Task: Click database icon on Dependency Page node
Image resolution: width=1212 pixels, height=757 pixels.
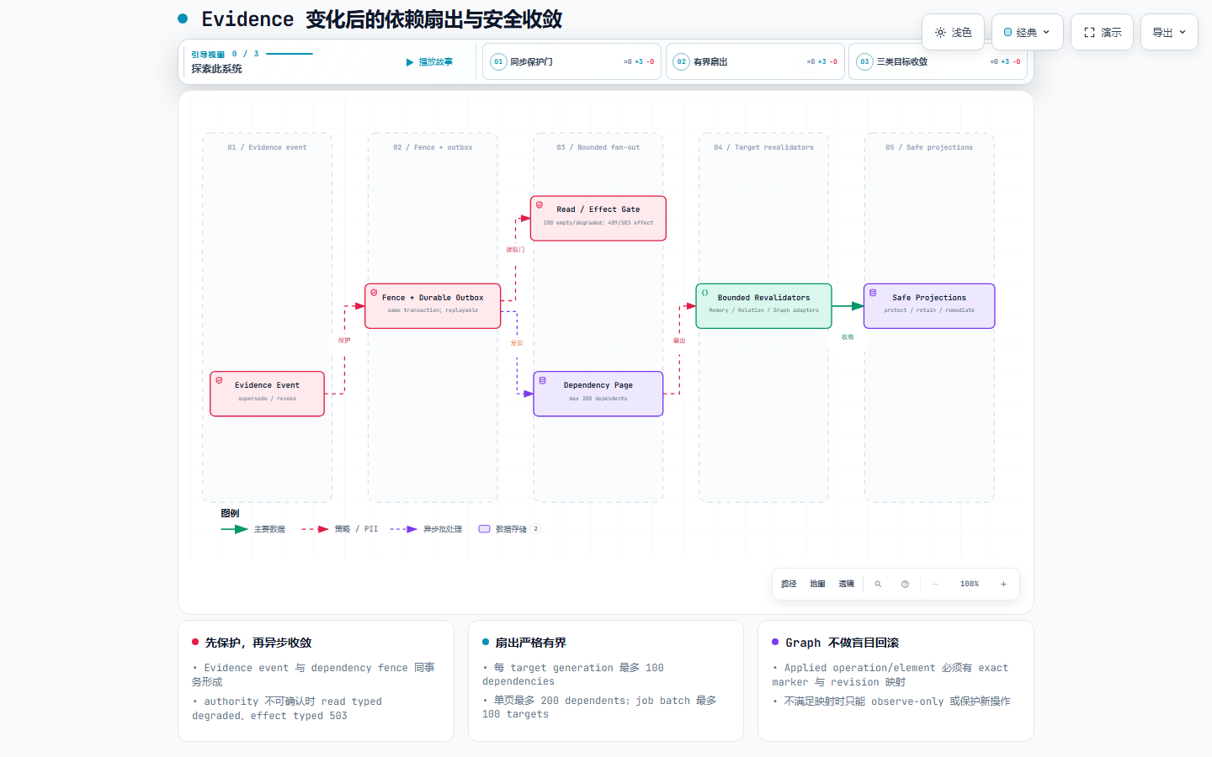Action: pos(543,381)
